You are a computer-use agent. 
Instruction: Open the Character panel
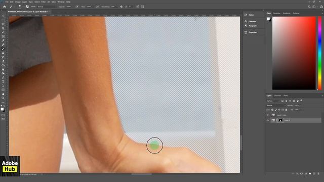(x=252, y=21)
